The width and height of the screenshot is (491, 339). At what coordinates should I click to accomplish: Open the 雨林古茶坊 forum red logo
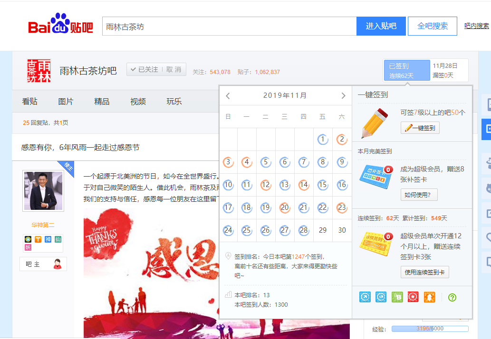point(39,71)
